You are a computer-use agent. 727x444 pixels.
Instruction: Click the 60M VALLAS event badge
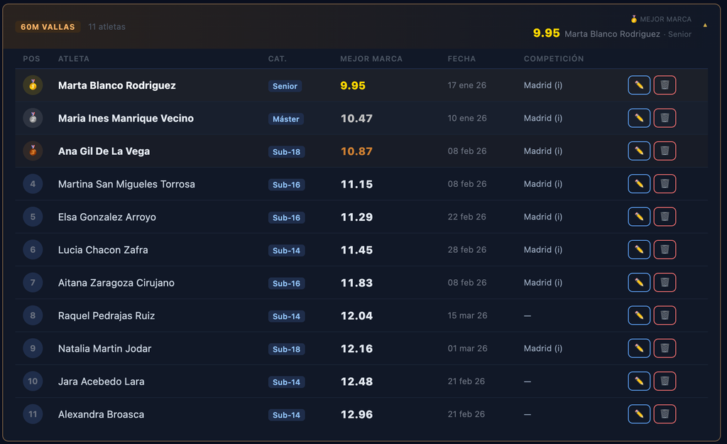48,27
